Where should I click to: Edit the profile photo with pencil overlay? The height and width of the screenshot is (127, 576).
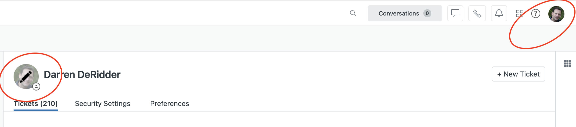26,76
